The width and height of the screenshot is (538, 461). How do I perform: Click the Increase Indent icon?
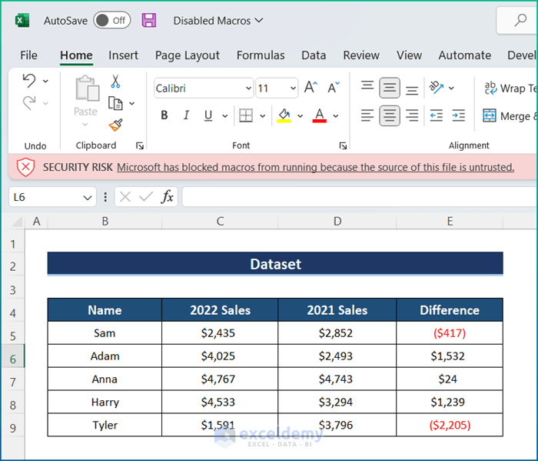pyautogui.click(x=458, y=116)
